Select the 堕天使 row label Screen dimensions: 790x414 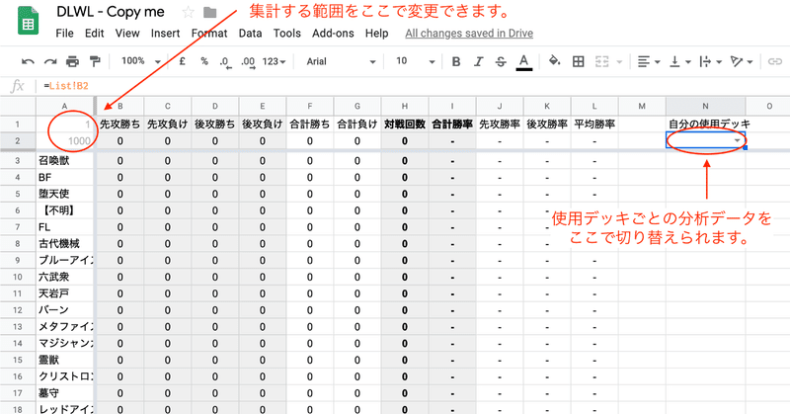coord(64,194)
